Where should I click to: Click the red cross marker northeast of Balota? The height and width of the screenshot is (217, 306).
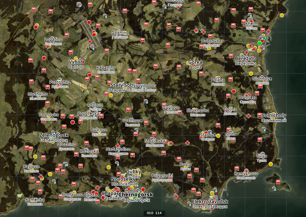pyautogui.click(x=98, y=188)
